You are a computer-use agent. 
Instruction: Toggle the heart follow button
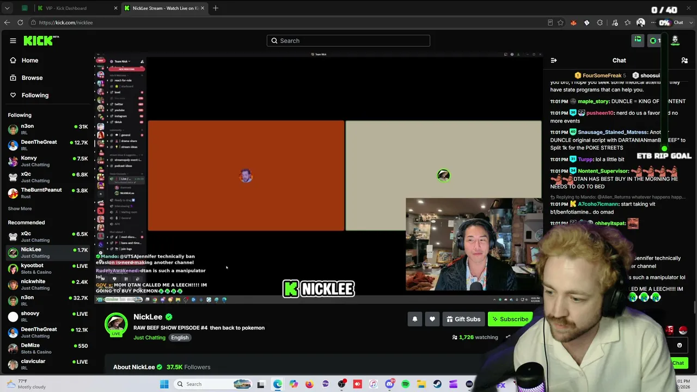(432, 319)
